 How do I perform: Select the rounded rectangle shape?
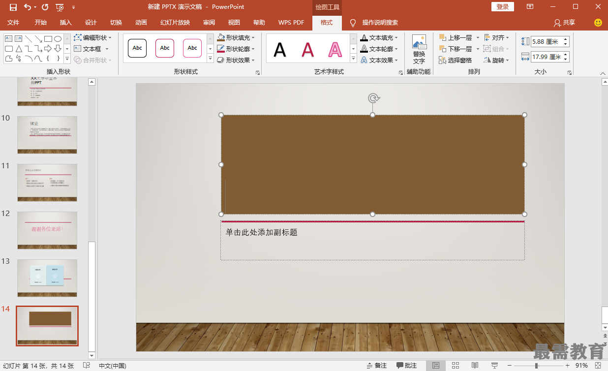tap(9, 49)
